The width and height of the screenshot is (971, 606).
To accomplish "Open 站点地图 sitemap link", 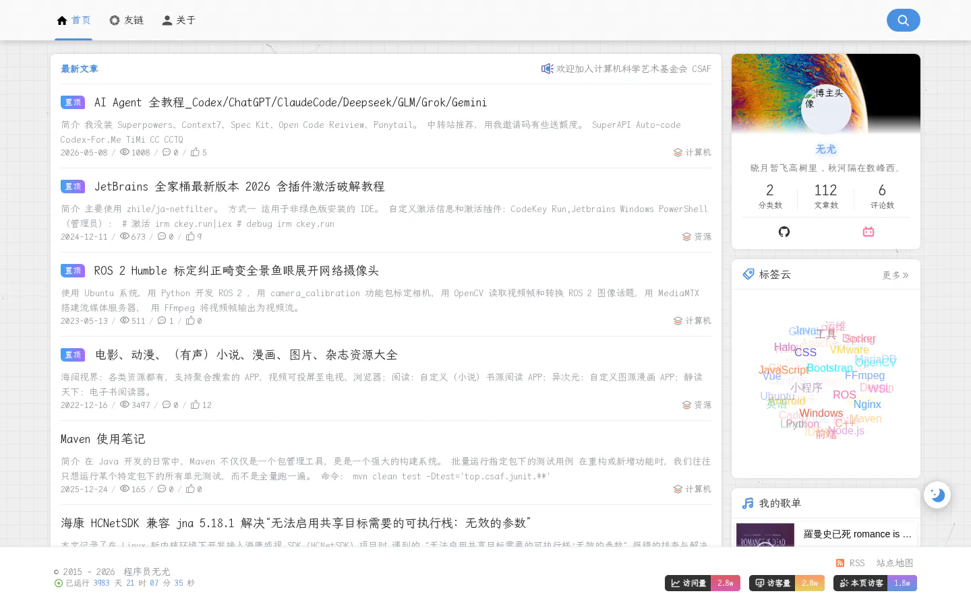I will click(895, 563).
